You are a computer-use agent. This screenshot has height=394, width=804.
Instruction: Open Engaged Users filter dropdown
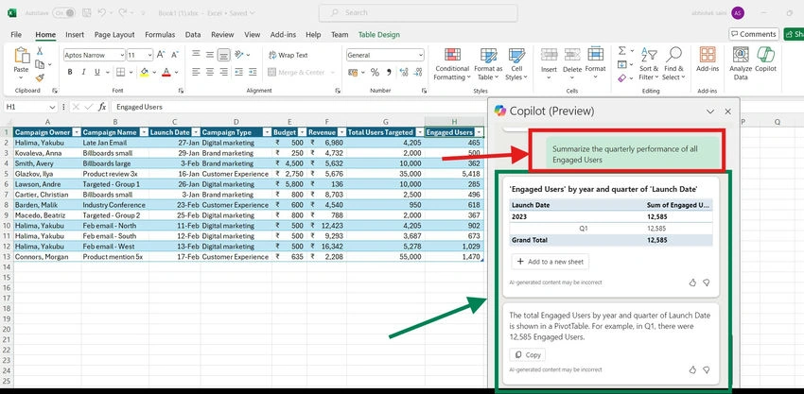pos(479,132)
